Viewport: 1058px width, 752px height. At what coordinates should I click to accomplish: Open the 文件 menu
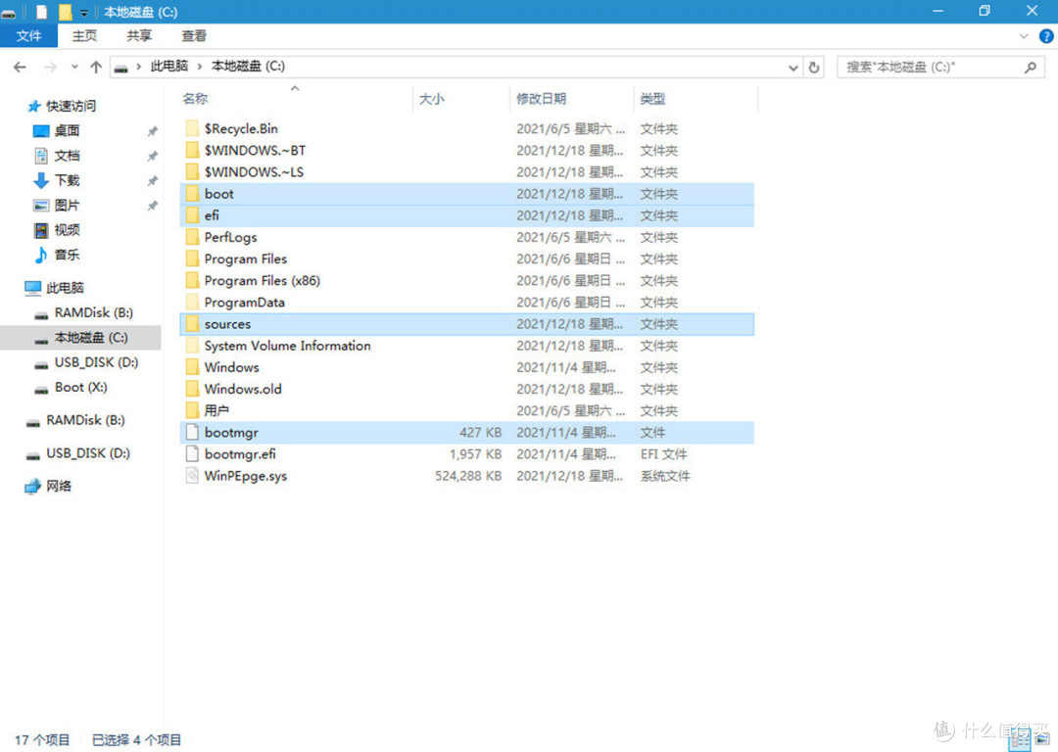(x=28, y=35)
